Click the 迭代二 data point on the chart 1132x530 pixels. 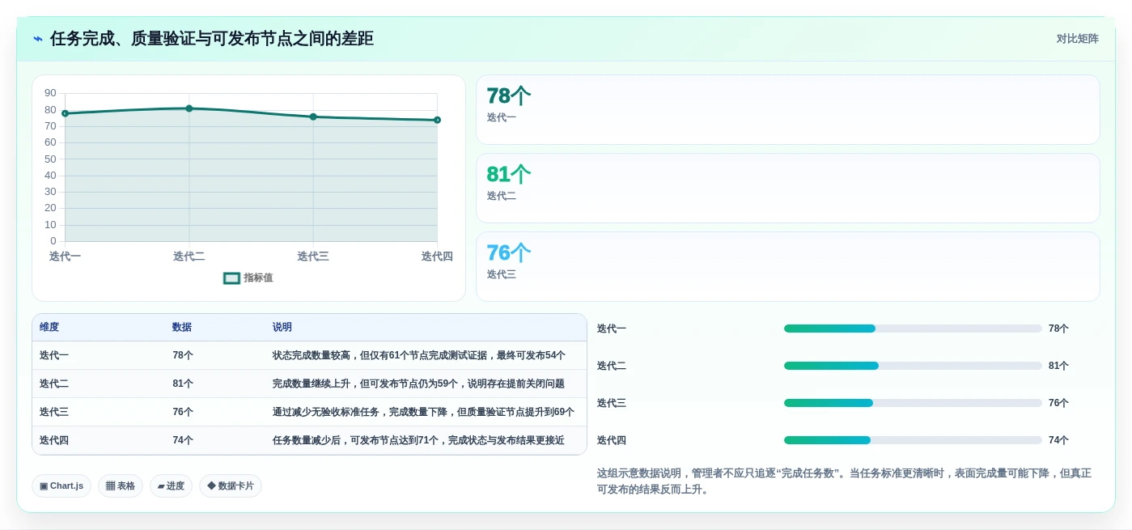tap(189, 108)
